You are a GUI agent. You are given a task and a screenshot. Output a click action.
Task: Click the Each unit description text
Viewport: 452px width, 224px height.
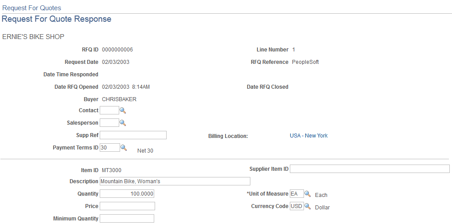coord(321,195)
